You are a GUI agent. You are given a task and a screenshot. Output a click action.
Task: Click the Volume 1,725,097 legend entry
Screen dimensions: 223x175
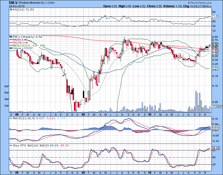23,48
